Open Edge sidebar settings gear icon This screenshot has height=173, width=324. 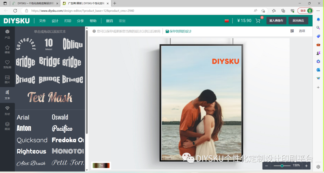tap(318, 167)
